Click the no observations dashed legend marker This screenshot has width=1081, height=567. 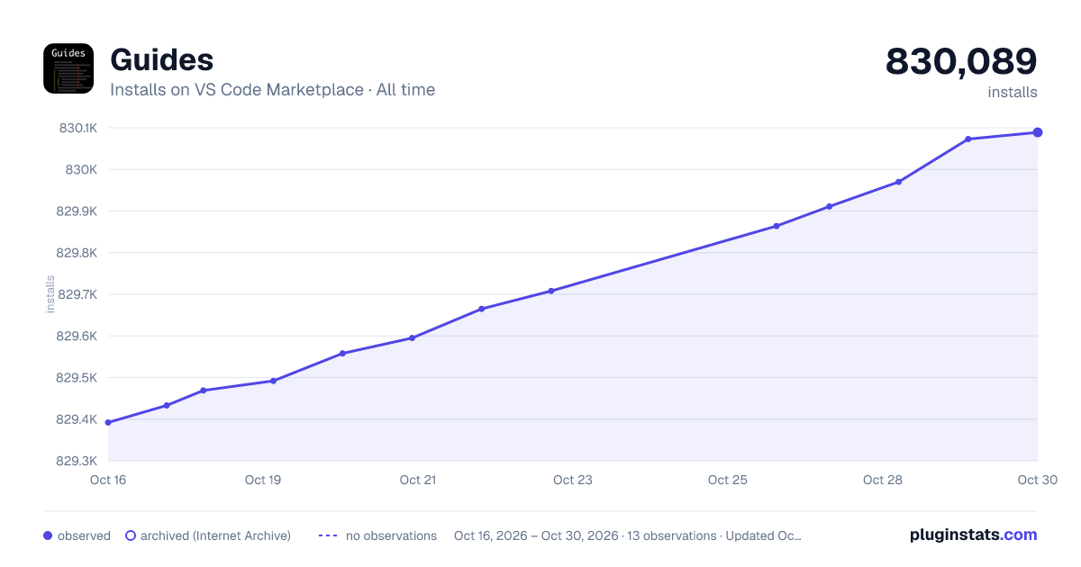pyautogui.click(x=328, y=535)
